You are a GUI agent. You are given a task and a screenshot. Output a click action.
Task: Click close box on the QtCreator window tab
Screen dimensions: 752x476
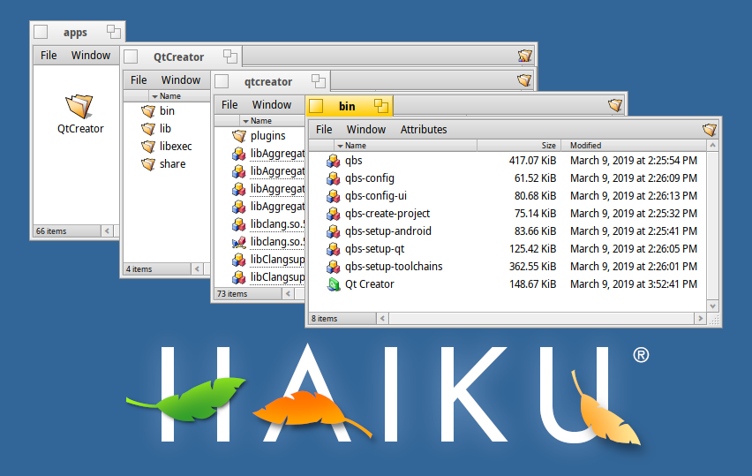coord(131,57)
